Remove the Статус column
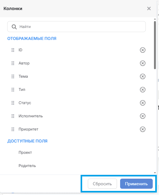Image resolution: width=159 pixels, height=195 pixels. [x=143, y=103]
